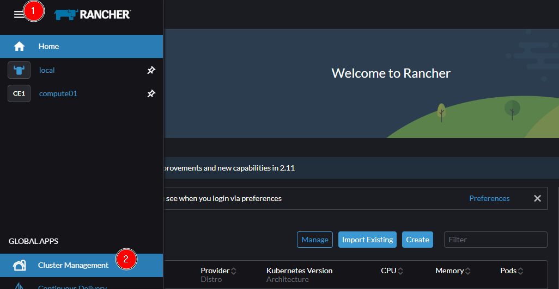Open the compute01 cluster
The height and width of the screenshot is (289, 559).
(58, 93)
